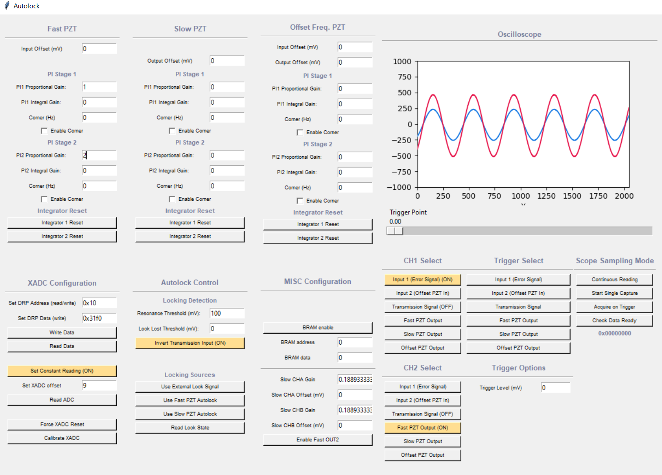Screen dimensions: 662x475
Task: Check Enable Corner in Offset Freq. PZT Stage 1
Action: (x=300, y=133)
